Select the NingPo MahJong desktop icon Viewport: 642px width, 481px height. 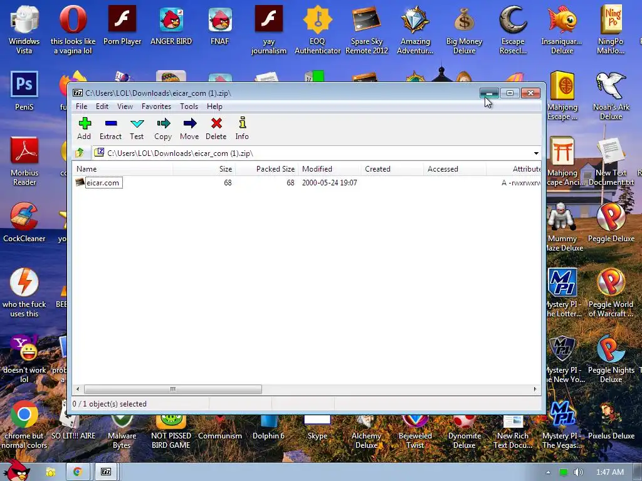pos(611,31)
